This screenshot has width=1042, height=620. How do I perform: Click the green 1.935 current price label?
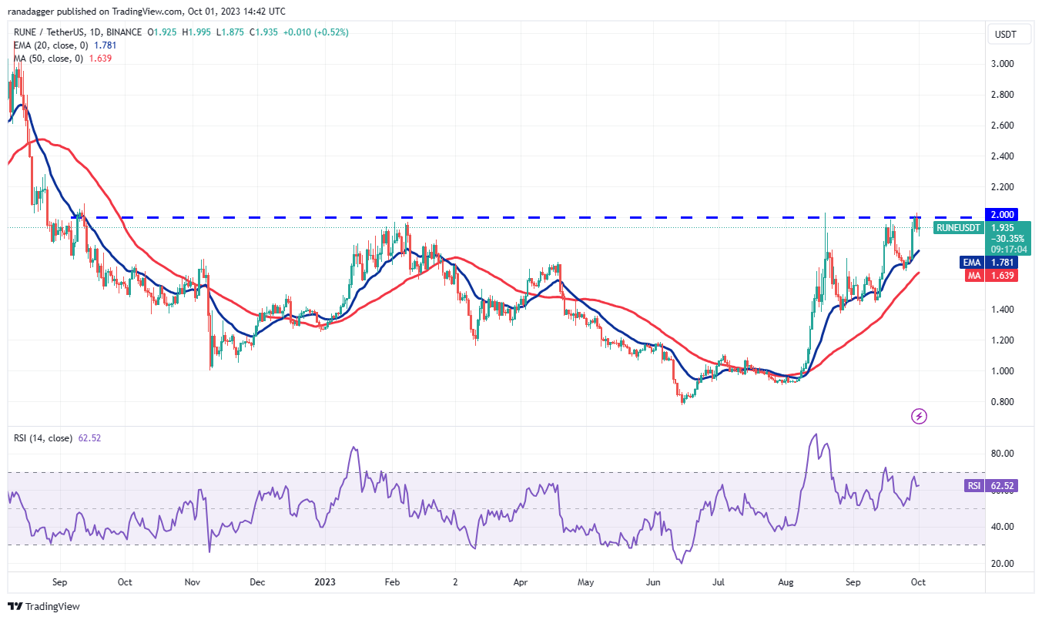point(1002,228)
